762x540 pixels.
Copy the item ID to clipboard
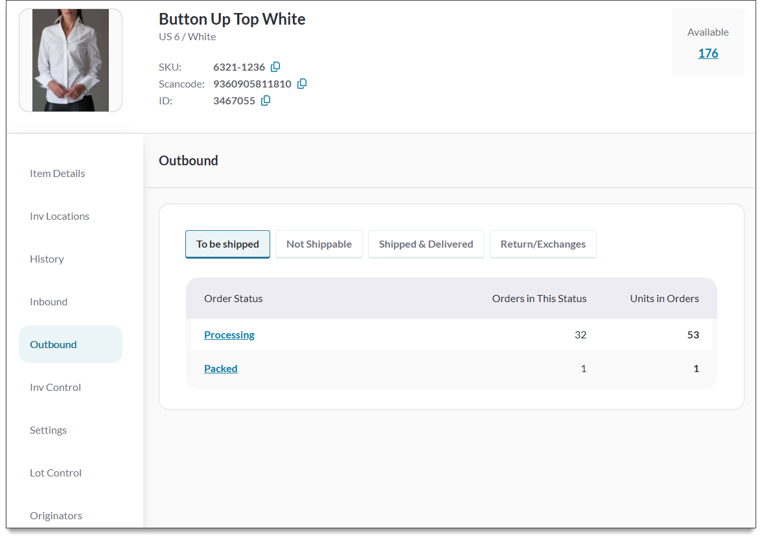tap(266, 100)
